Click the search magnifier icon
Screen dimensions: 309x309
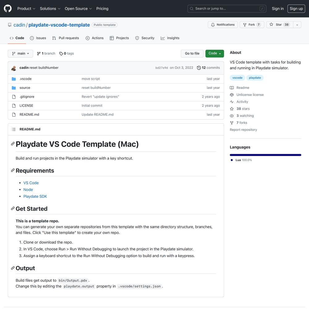tap(192, 9)
